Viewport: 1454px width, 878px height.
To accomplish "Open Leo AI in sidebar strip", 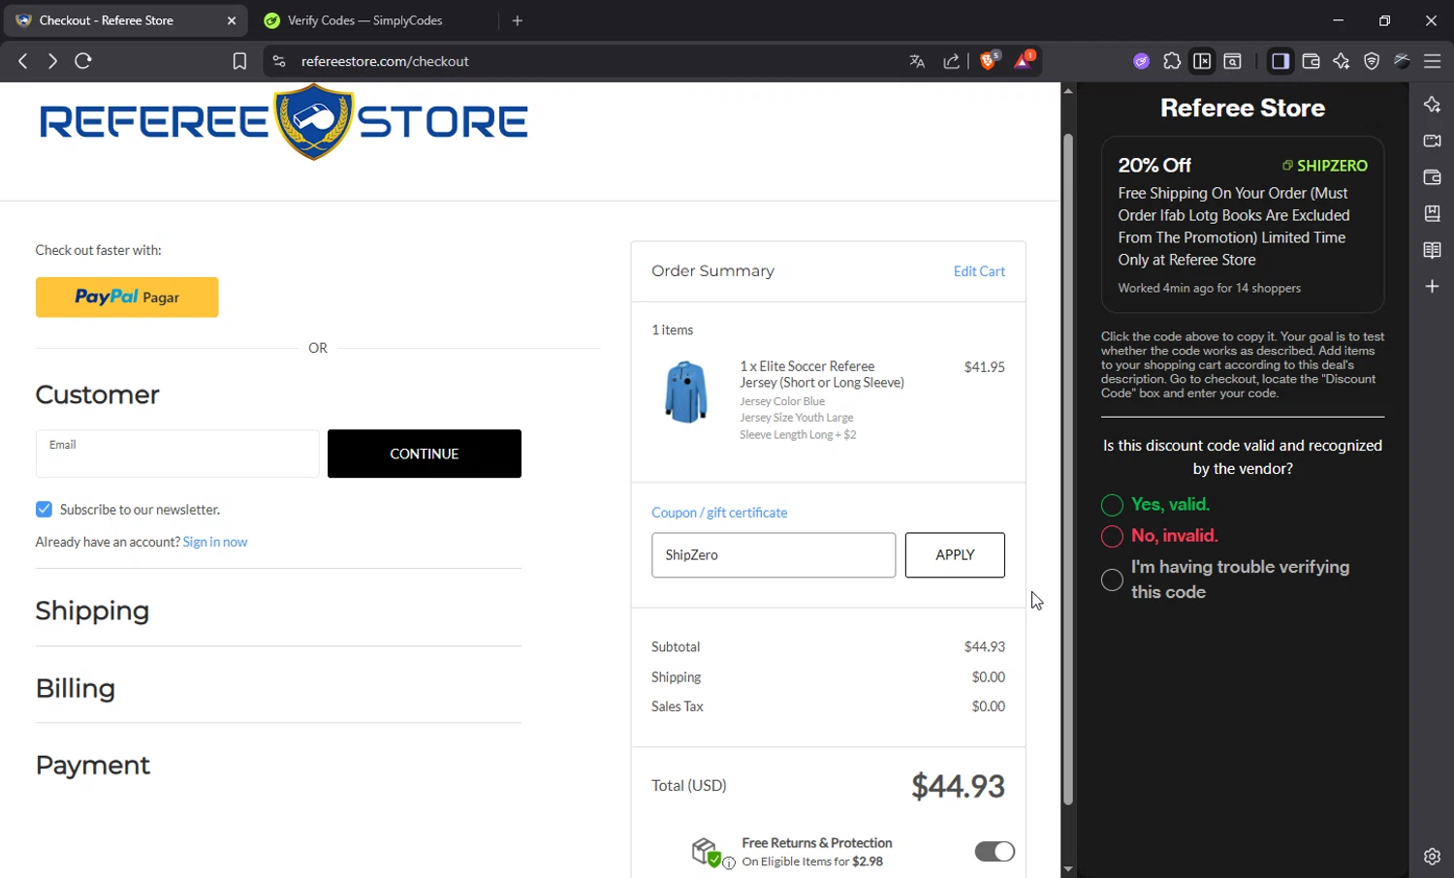I will point(1432,105).
